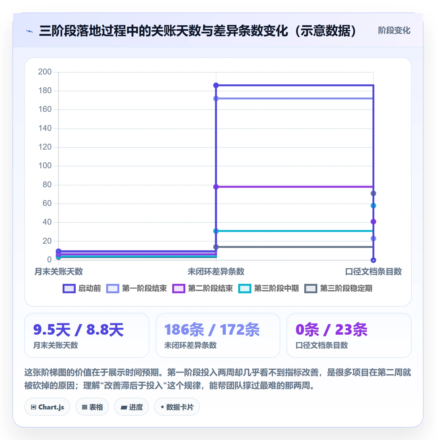The image size is (436, 440).
Task: Hide the 第二阶段结束 series via its legend label
Action: (x=211, y=289)
